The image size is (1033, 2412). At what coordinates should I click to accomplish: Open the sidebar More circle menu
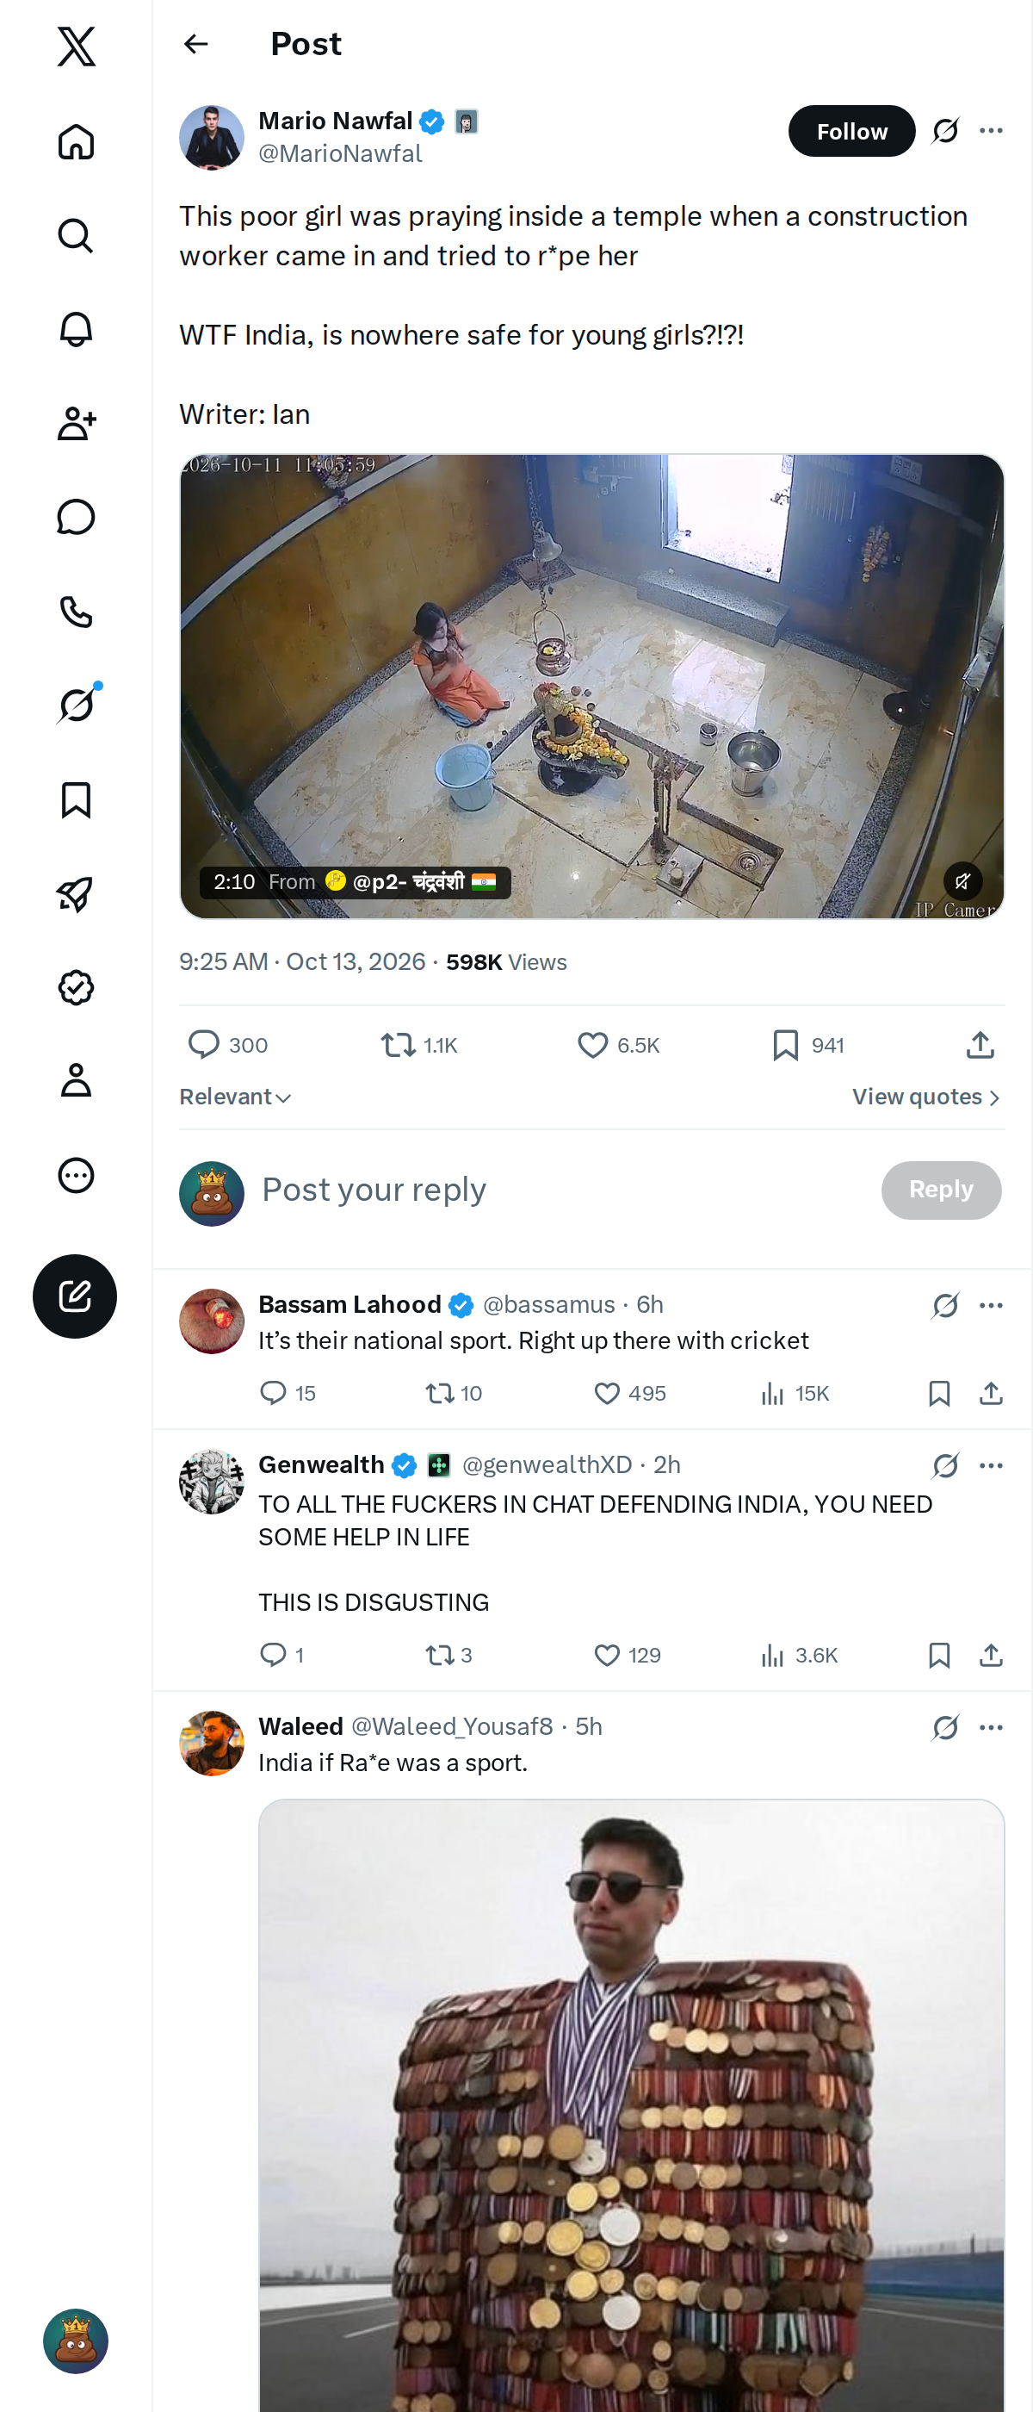click(x=76, y=1175)
